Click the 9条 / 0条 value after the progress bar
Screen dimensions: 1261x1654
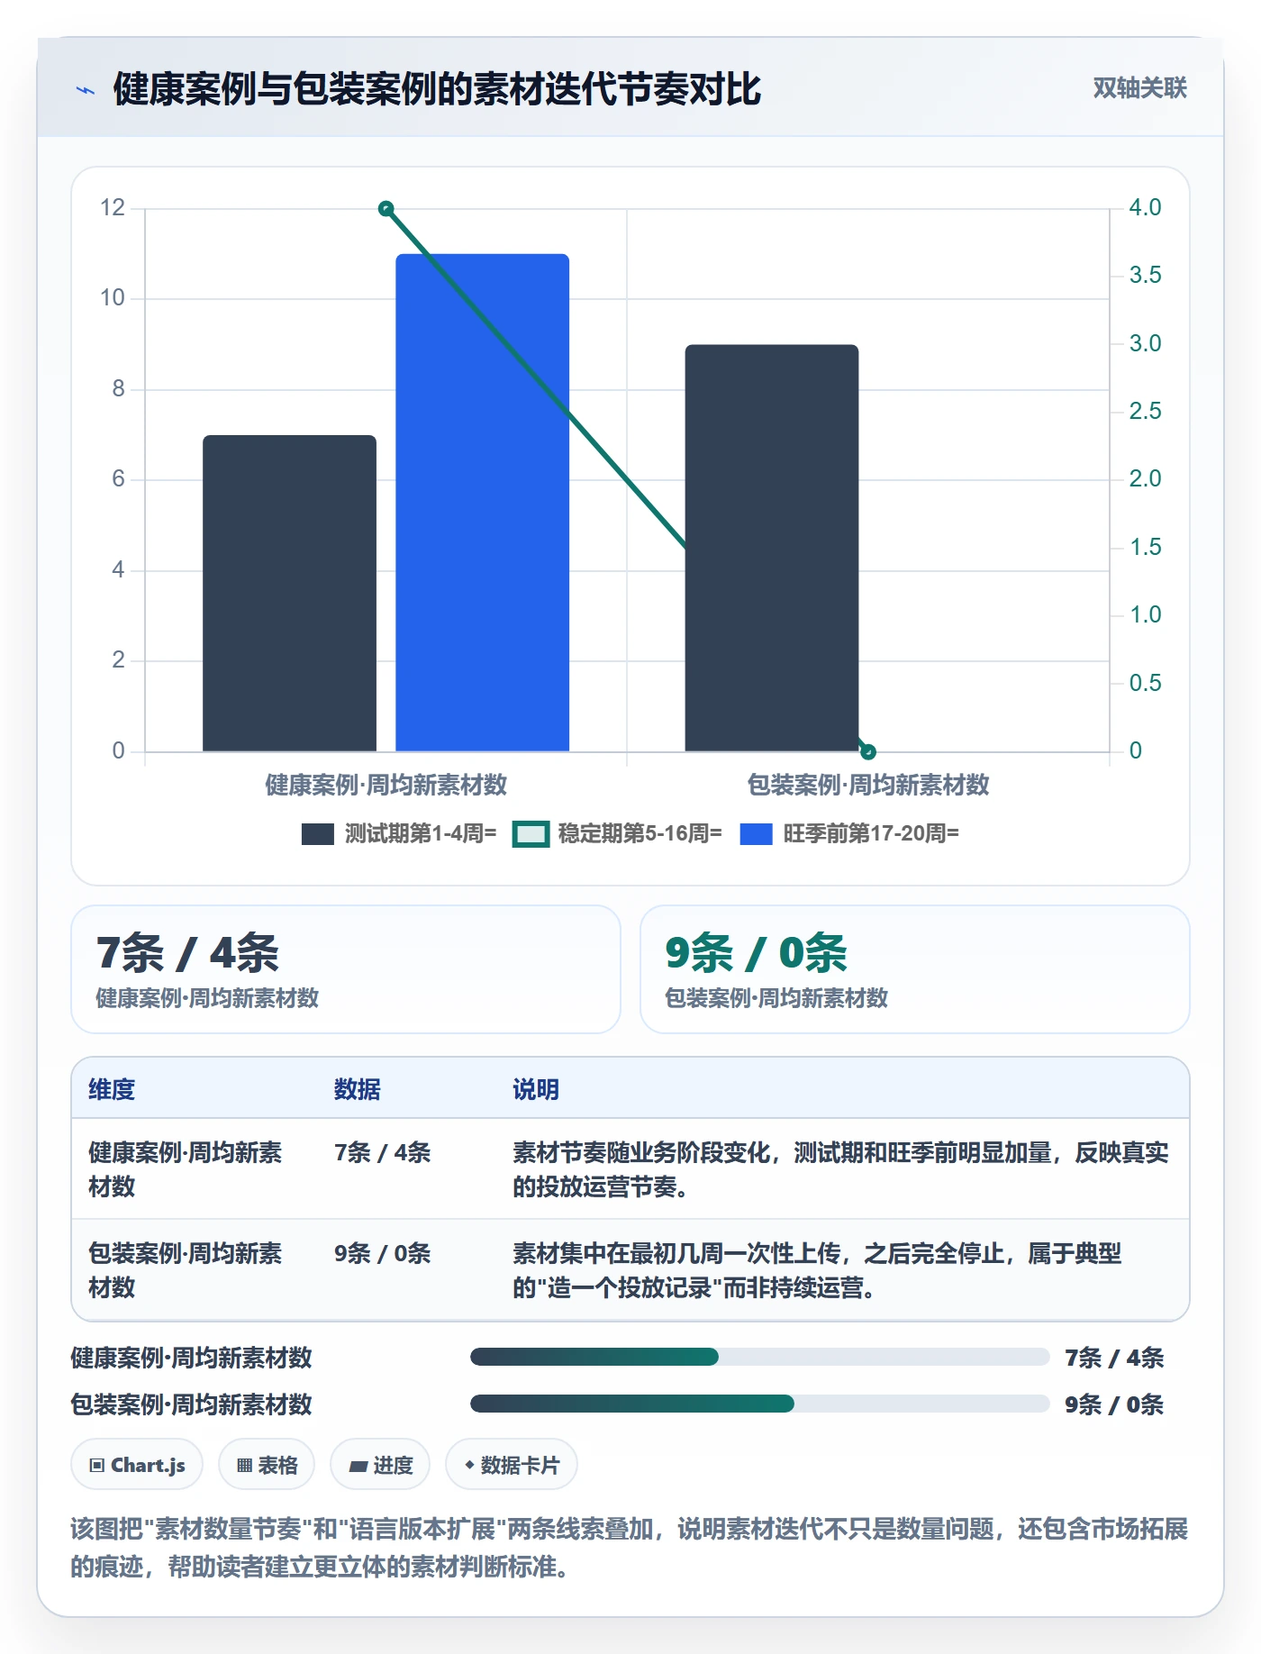click(x=1114, y=1404)
